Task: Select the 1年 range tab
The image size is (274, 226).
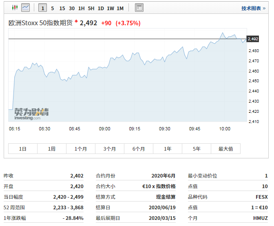Action: point(168,149)
